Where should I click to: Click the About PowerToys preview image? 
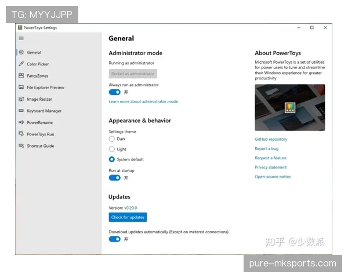pos(290,108)
